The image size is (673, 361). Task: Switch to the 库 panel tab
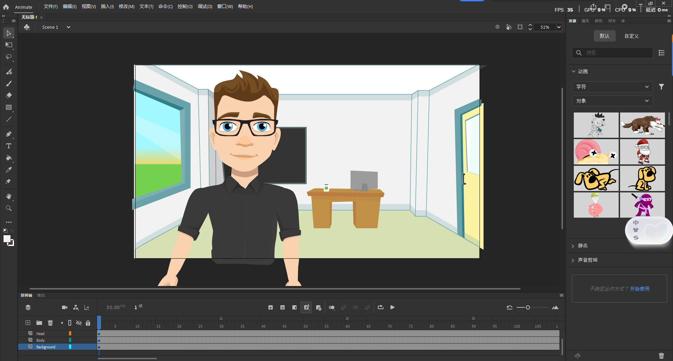point(623,21)
